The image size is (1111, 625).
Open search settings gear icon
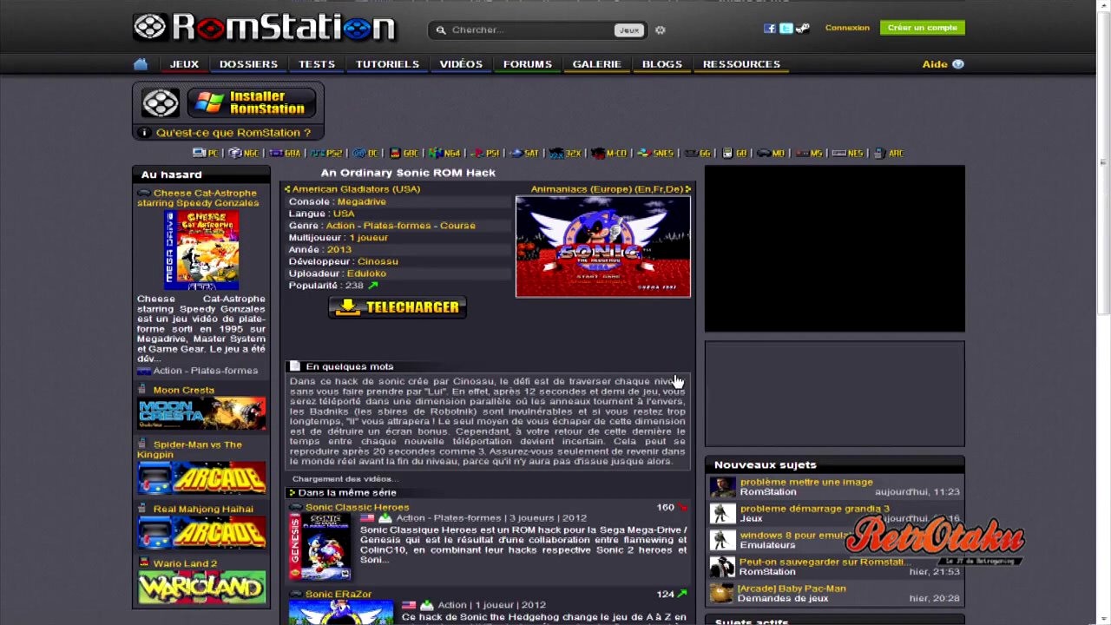click(x=661, y=30)
